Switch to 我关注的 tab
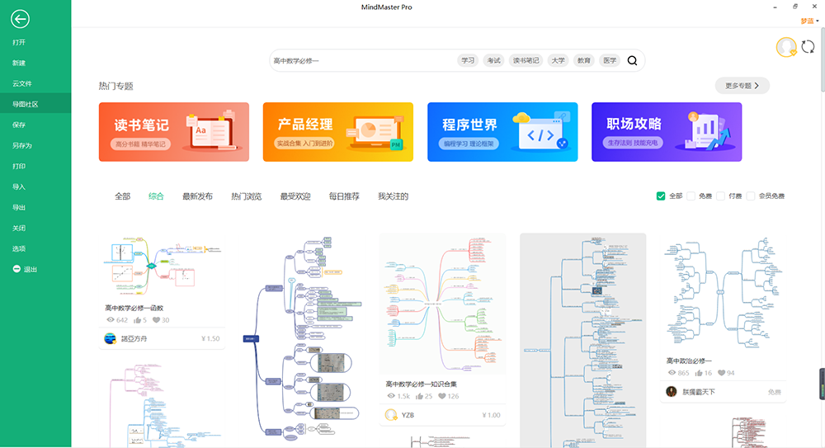The height and width of the screenshot is (448, 825). [x=393, y=196]
